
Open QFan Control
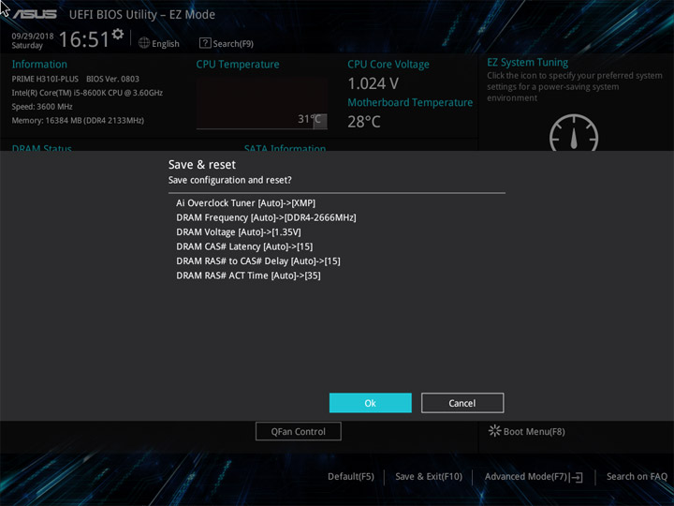tap(299, 431)
